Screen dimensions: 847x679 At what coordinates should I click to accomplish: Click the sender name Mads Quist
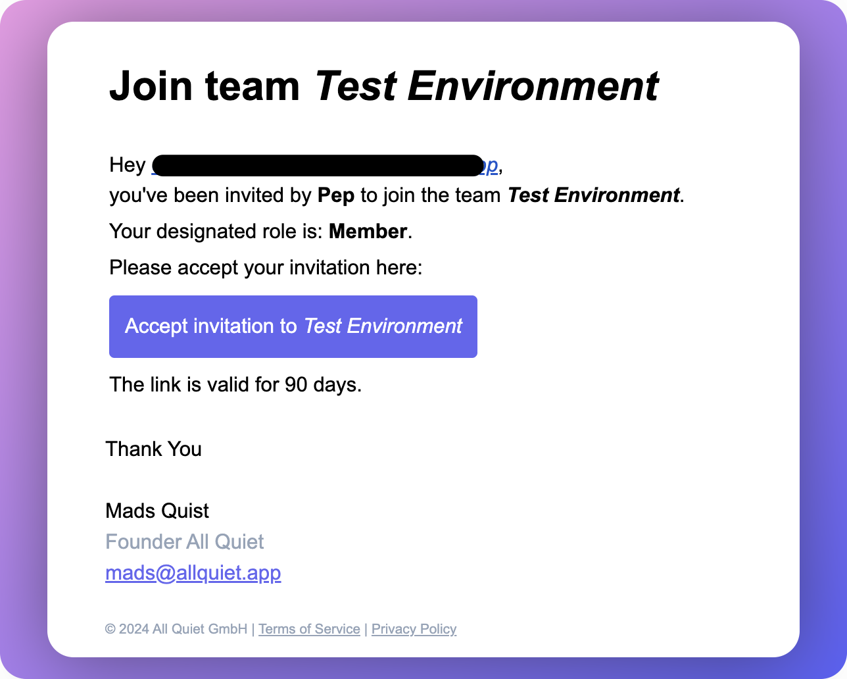point(157,511)
